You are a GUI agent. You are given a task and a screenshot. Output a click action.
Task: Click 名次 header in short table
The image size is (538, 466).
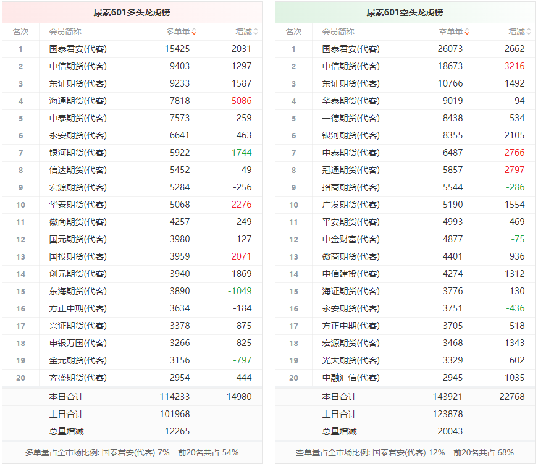[293, 32]
